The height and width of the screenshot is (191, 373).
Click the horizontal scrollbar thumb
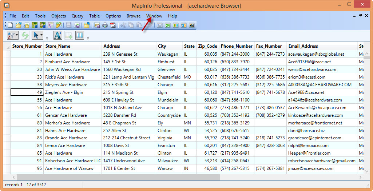tap(118, 177)
